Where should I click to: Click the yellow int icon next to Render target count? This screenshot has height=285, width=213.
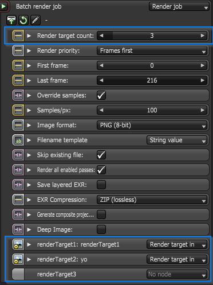(18, 36)
